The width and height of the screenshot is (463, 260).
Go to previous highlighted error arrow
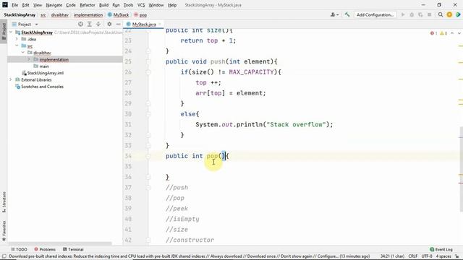(452, 33)
